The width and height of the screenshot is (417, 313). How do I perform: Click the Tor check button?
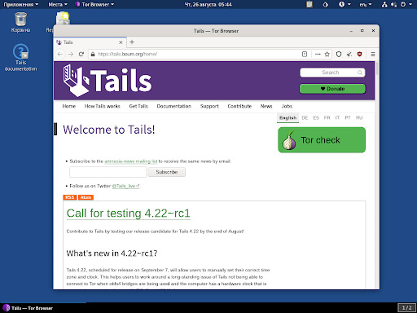(322, 140)
